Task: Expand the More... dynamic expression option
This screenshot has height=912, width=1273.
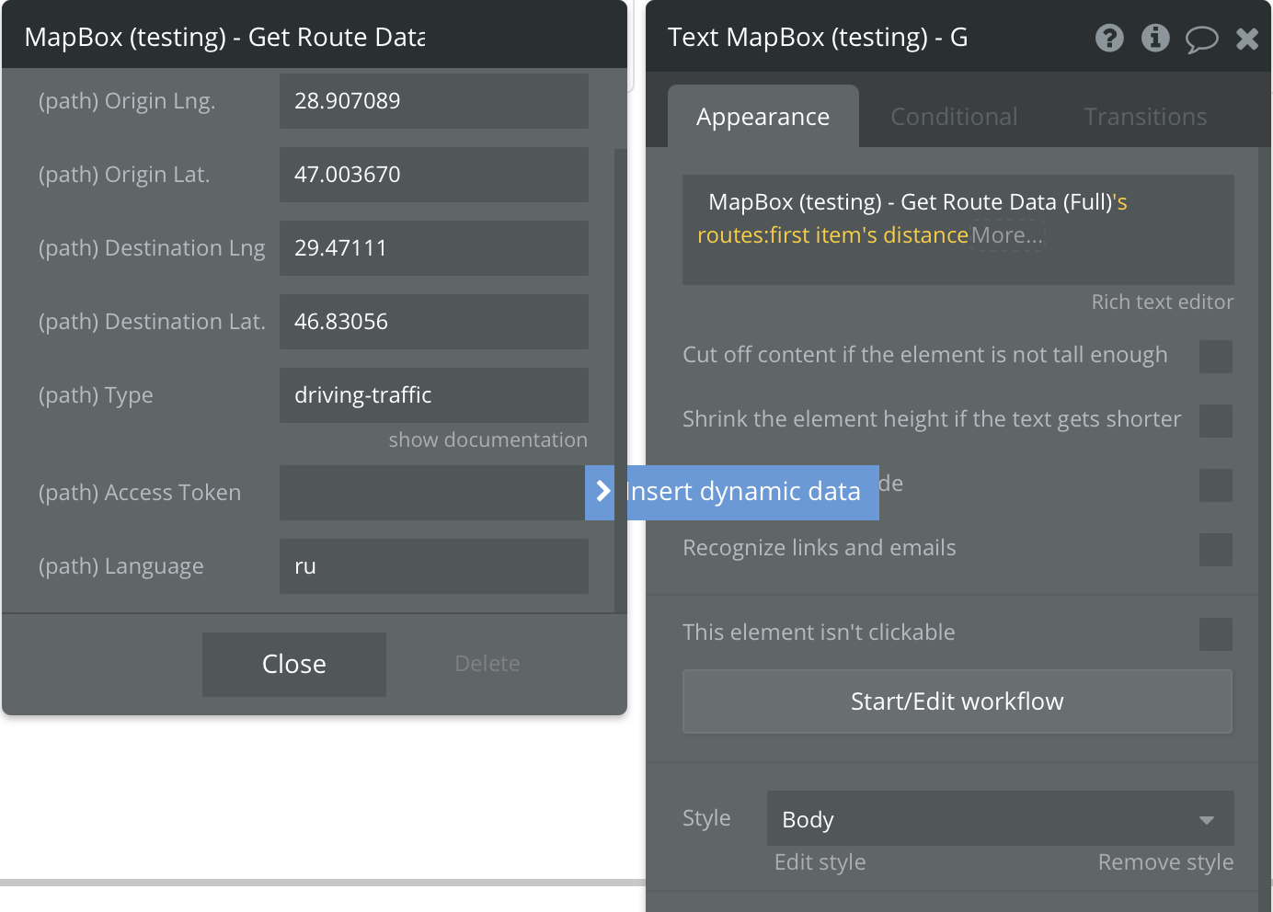Action: [1007, 235]
